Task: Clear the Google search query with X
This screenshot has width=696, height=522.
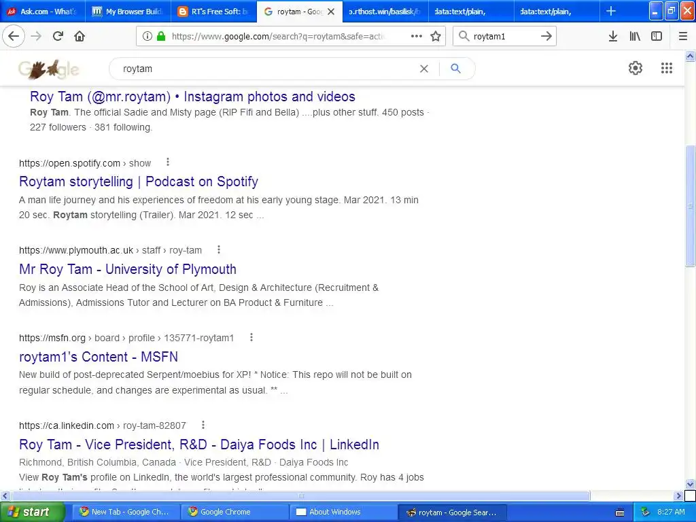Action: tap(424, 69)
